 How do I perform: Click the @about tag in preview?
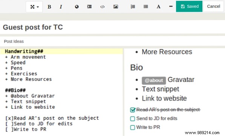[154, 81]
